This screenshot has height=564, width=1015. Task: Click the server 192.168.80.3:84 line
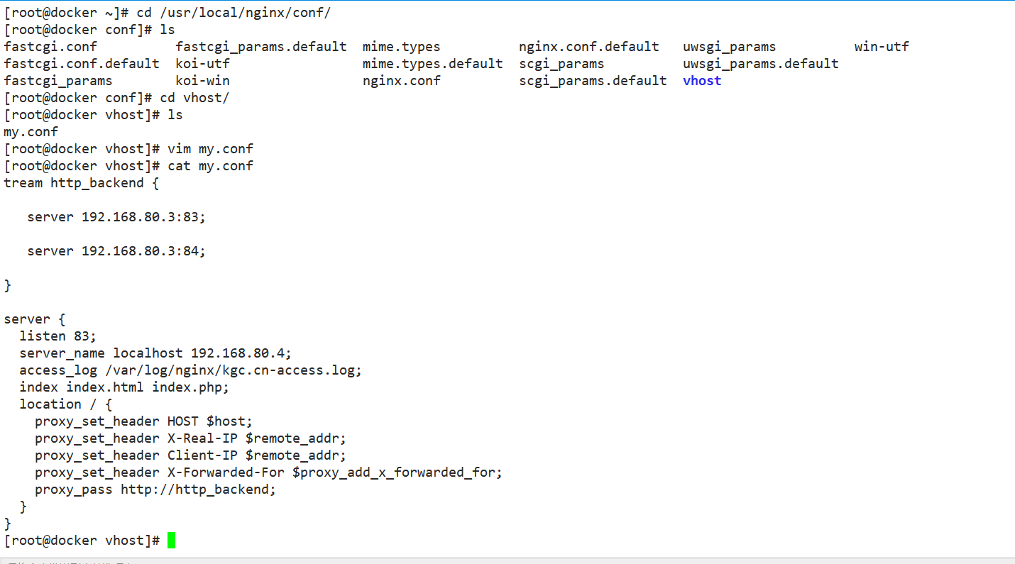click(116, 251)
